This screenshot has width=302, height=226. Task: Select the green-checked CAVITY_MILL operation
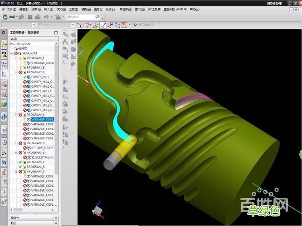(x=40, y=77)
